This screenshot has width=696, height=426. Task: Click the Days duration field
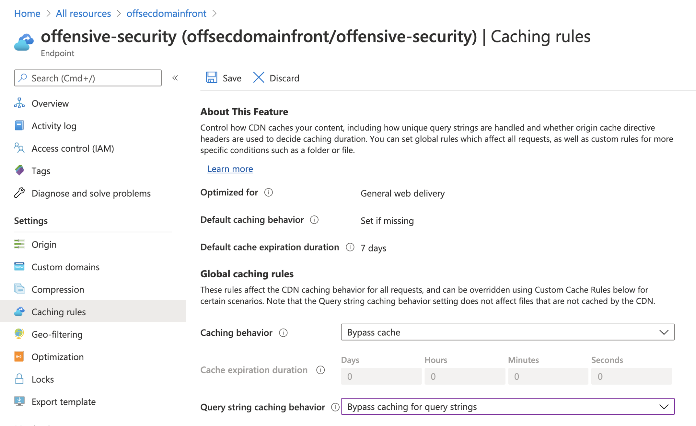(x=381, y=376)
